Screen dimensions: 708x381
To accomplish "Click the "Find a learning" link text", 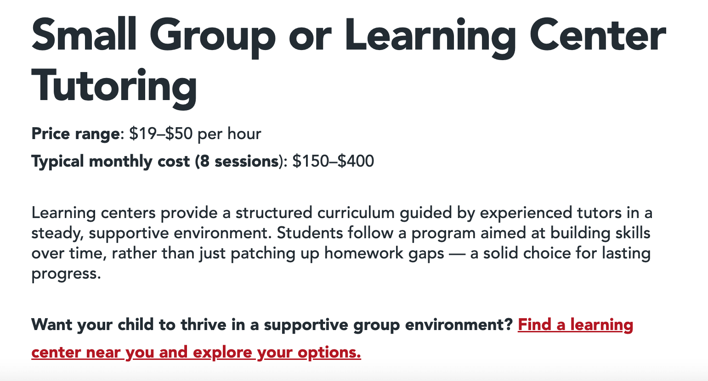I will [575, 325].
